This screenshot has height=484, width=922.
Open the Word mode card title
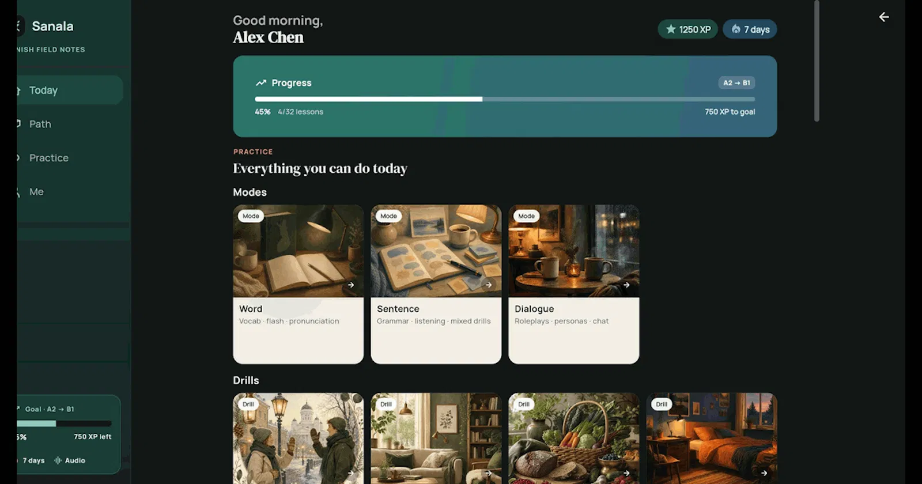(251, 309)
